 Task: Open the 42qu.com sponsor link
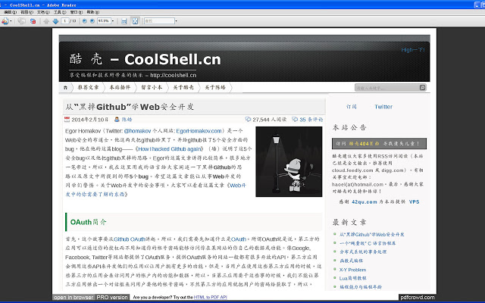365,202
